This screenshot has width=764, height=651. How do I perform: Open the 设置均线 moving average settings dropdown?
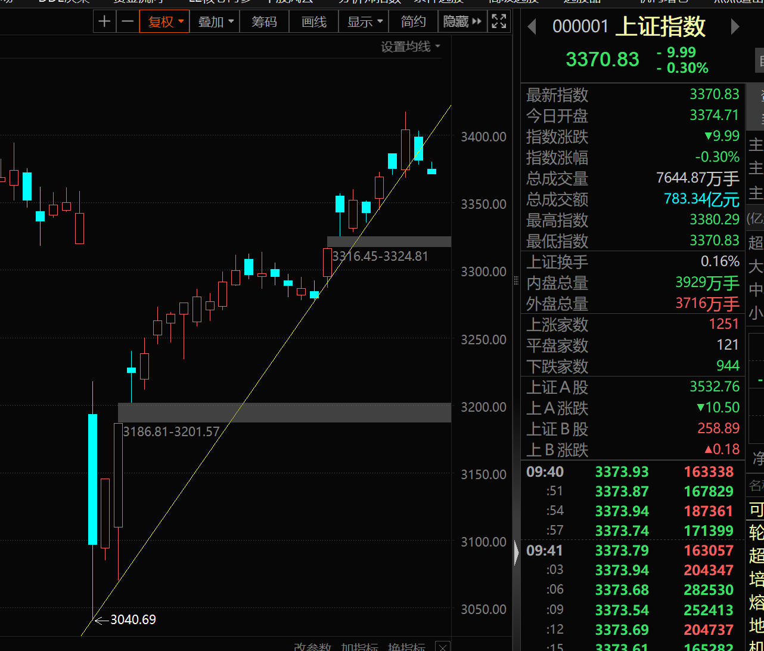pyautogui.click(x=411, y=47)
